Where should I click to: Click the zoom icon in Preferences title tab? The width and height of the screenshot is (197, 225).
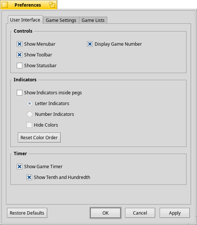pyautogui.click(x=52, y=5)
